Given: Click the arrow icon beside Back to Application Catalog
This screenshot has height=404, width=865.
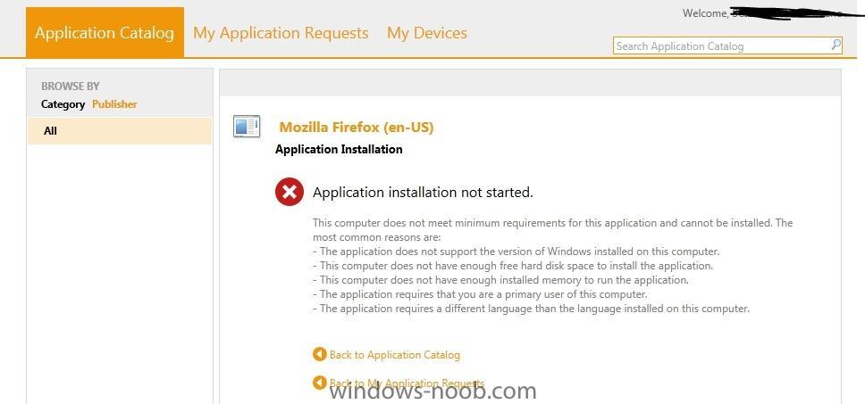Looking at the screenshot, I should (319, 354).
